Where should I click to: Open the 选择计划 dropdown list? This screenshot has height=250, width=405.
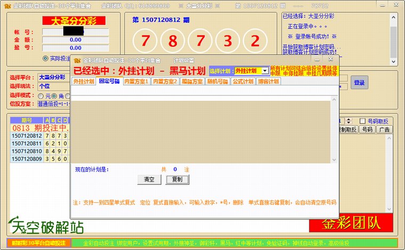[265, 71]
